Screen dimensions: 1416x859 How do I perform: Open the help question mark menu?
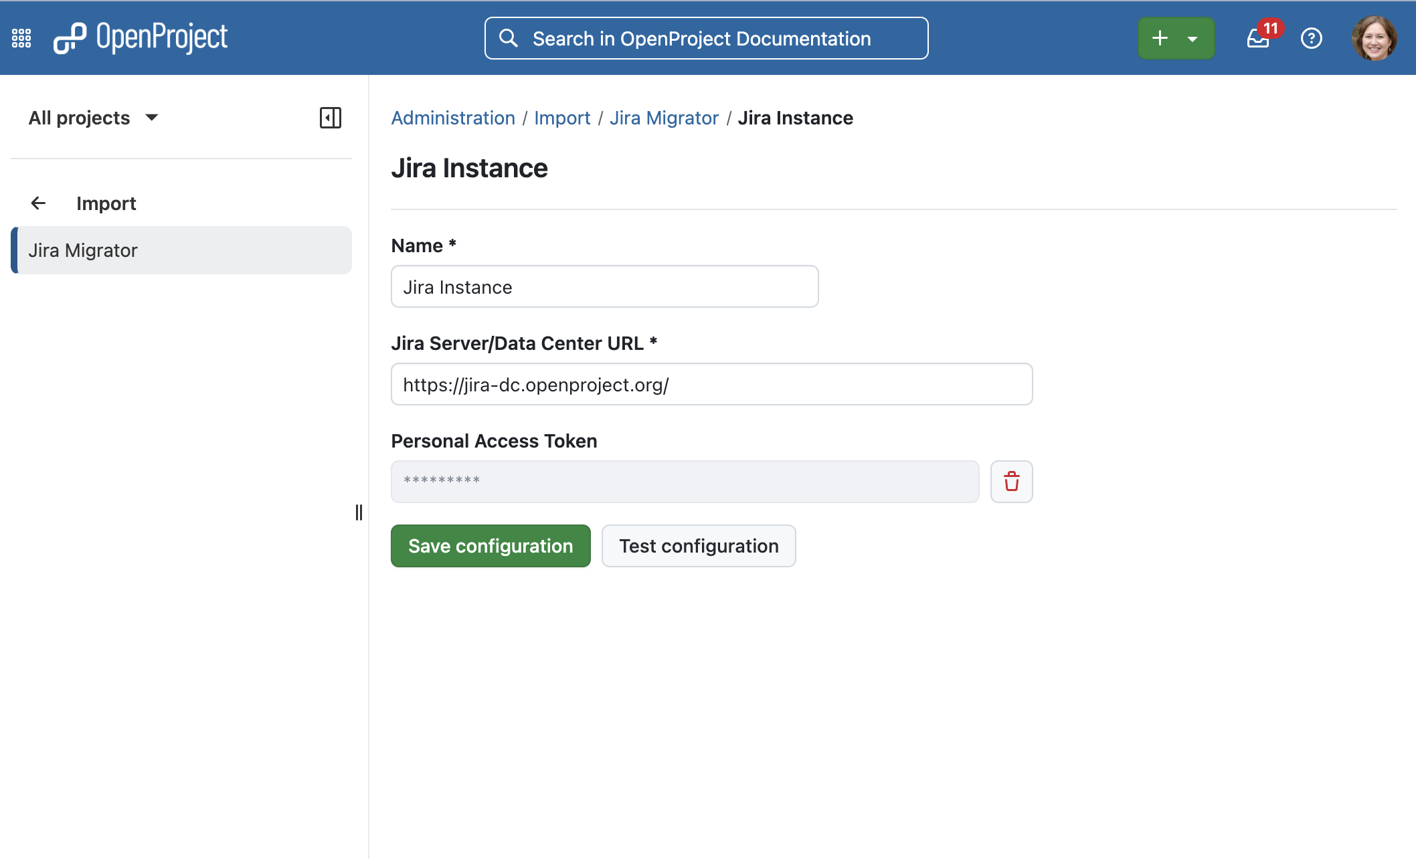[1312, 38]
